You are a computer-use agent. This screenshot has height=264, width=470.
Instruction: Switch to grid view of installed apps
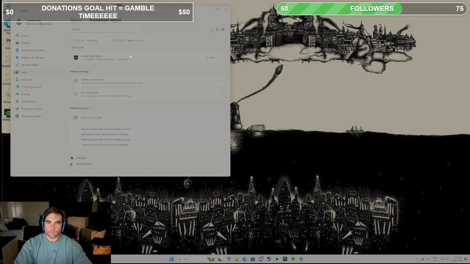click(217, 30)
